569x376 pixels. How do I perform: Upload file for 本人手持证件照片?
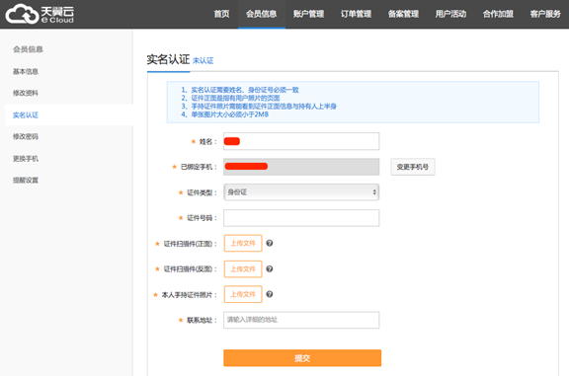(243, 294)
